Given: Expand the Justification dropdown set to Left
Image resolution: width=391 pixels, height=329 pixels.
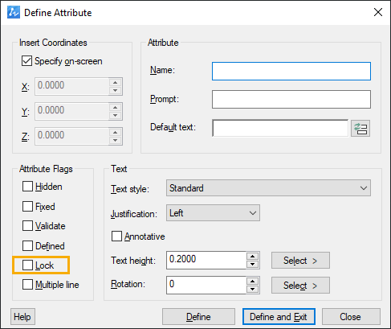Looking at the screenshot, I should tap(213, 213).
